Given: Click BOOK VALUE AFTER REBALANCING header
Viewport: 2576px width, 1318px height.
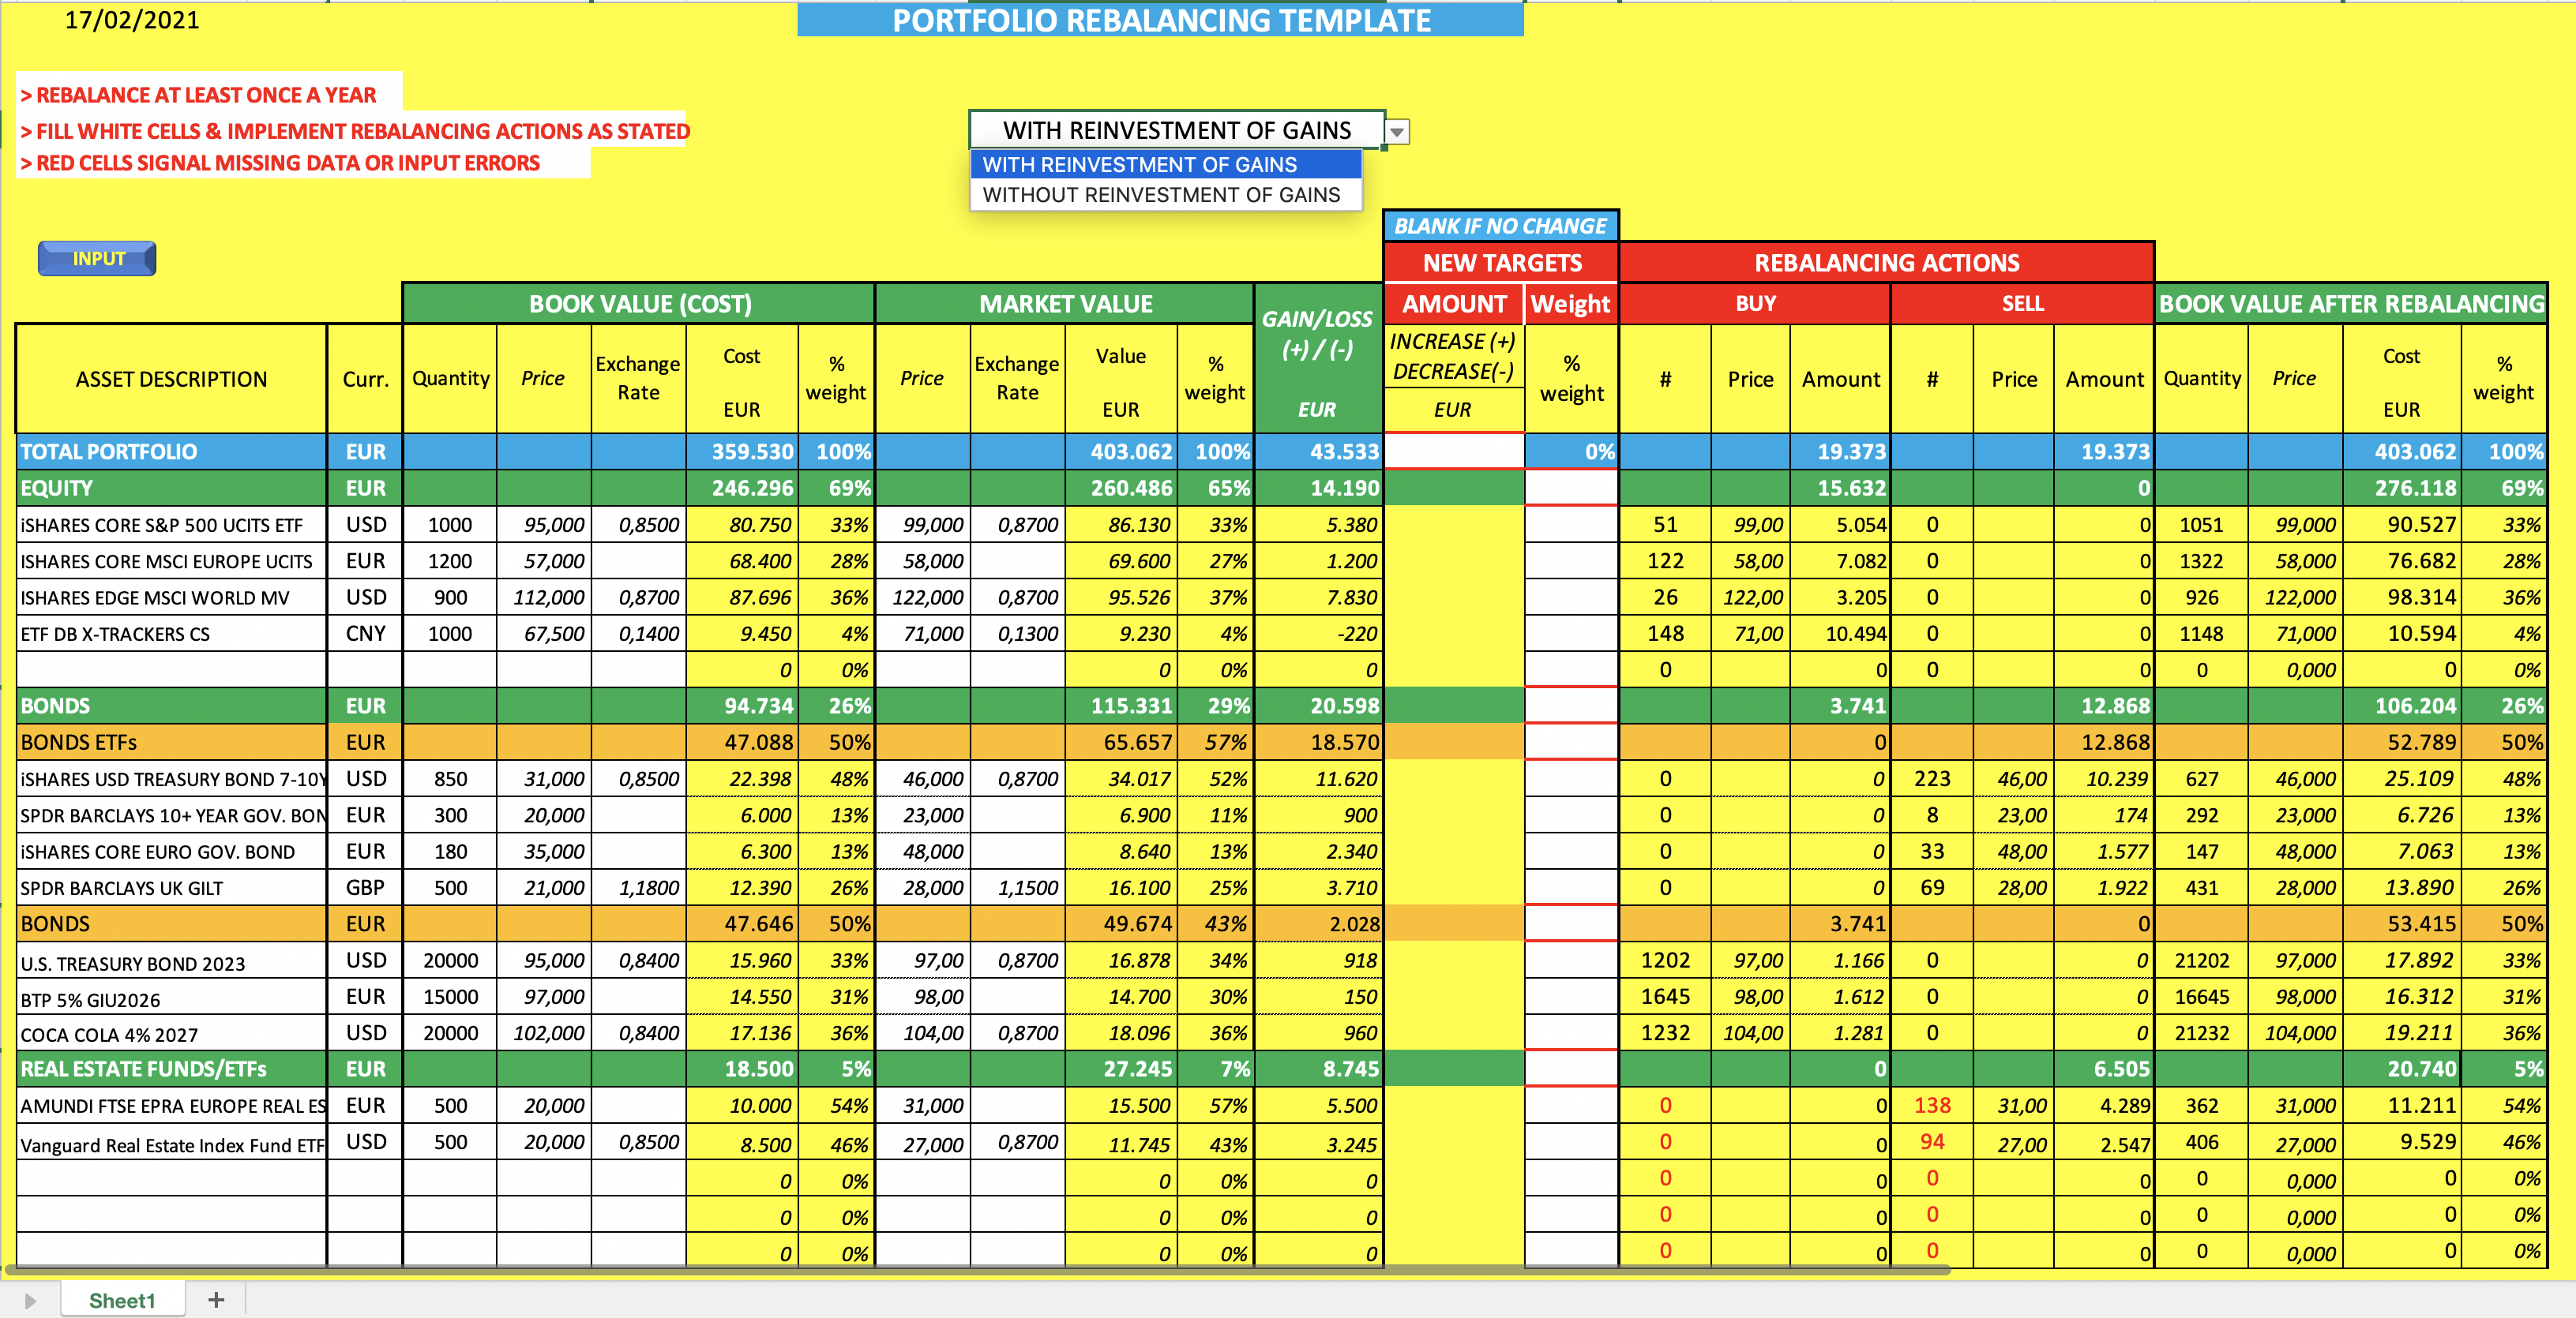Looking at the screenshot, I should coord(2350,304).
